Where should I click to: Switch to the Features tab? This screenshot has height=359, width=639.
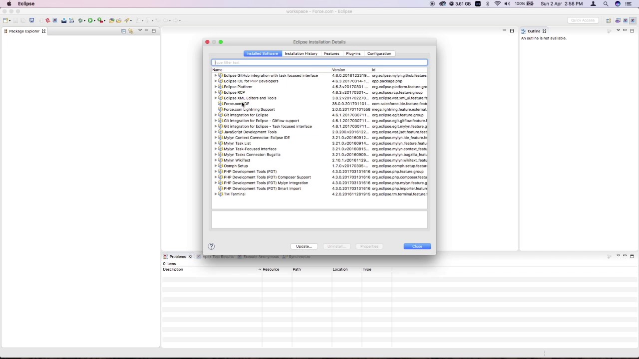coord(331,53)
